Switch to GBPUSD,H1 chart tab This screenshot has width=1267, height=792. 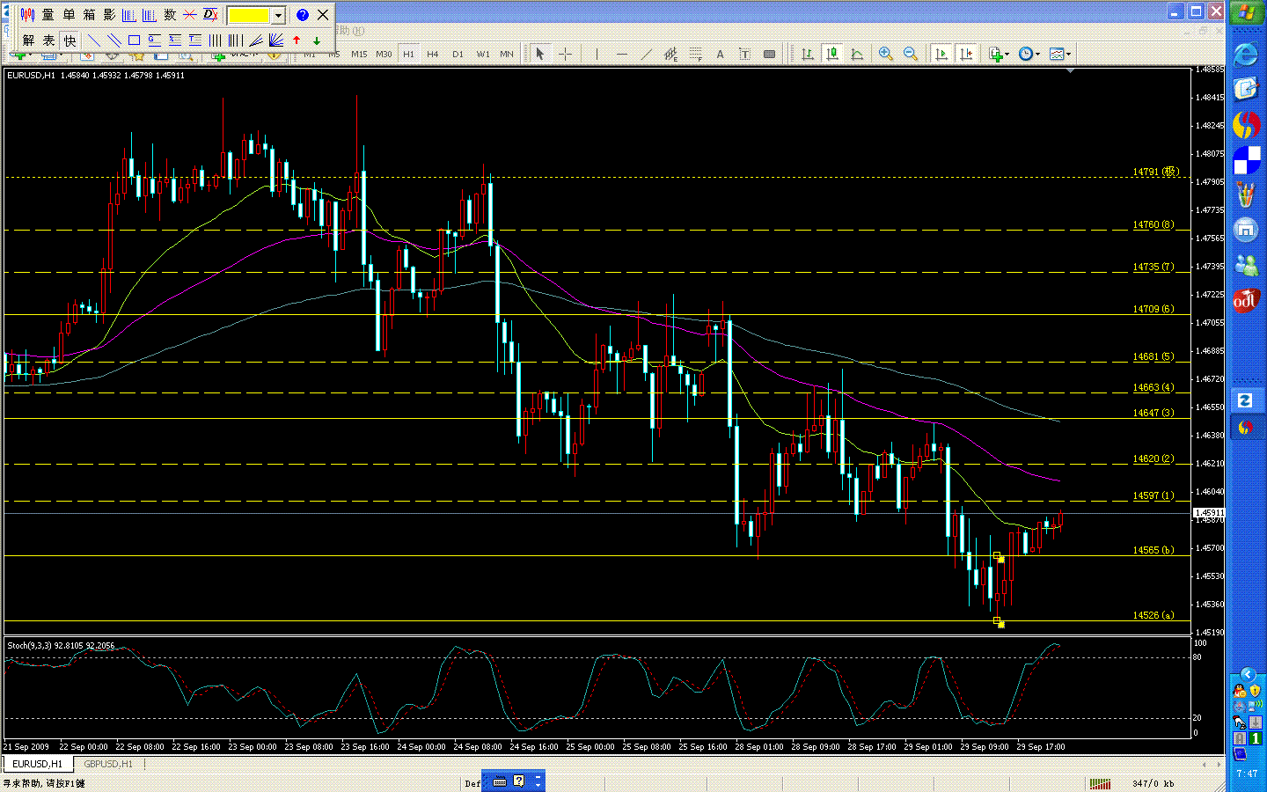[x=108, y=764]
